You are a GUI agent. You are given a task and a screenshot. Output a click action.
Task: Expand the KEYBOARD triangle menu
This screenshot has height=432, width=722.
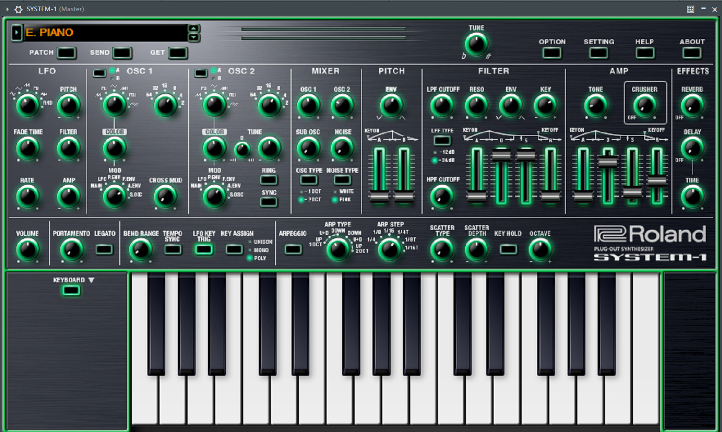pyautogui.click(x=91, y=280)
